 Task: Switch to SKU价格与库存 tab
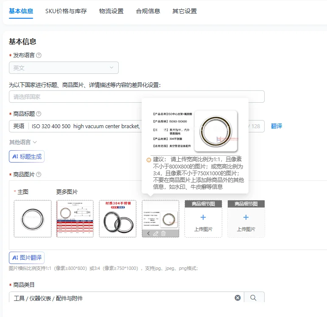[66, 11]
